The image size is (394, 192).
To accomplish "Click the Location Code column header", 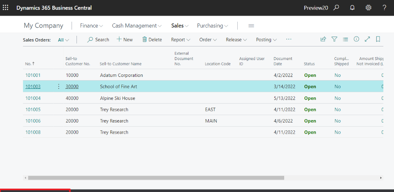I will [218, 64].
